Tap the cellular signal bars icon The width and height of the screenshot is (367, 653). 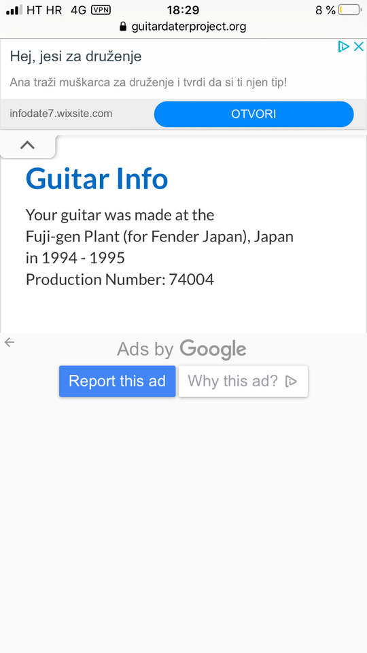point(14,10)
